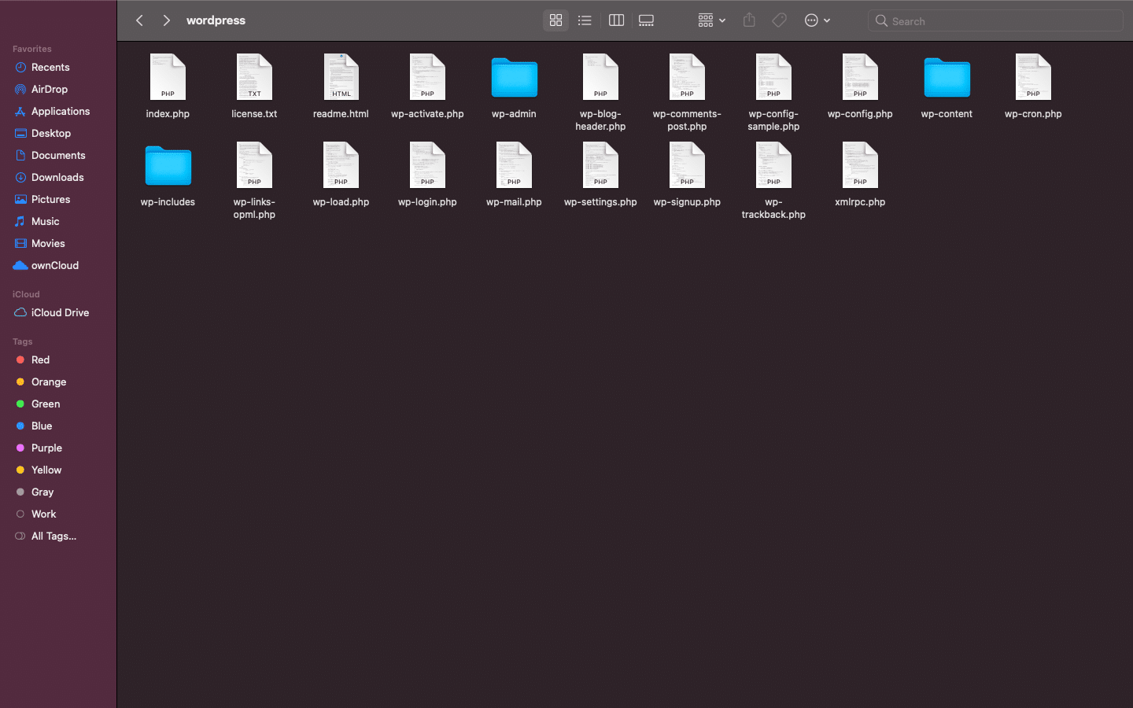Select the wp-content folder icon
The image size is (1133, 708).
tap(947, 78)
